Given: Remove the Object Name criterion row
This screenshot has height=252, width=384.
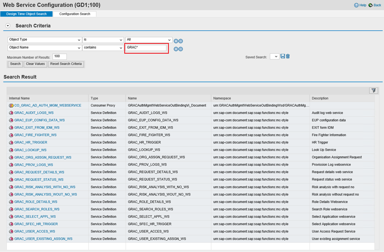Looking at the screenshot, I should [181, 49].
